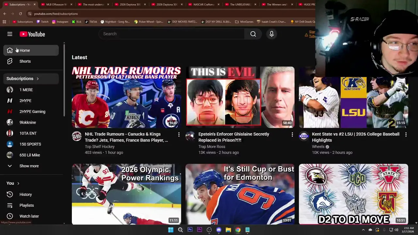
Task: Open the Chrome apps grid in bookmarks bar
Action: [x=4, y=22]
